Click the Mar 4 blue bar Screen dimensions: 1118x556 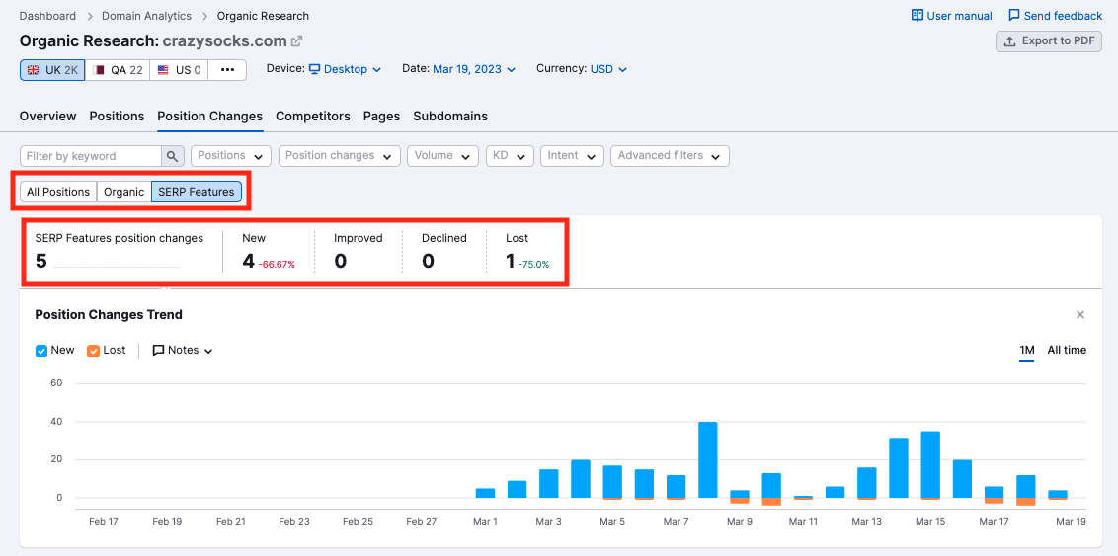click(581, 478)
